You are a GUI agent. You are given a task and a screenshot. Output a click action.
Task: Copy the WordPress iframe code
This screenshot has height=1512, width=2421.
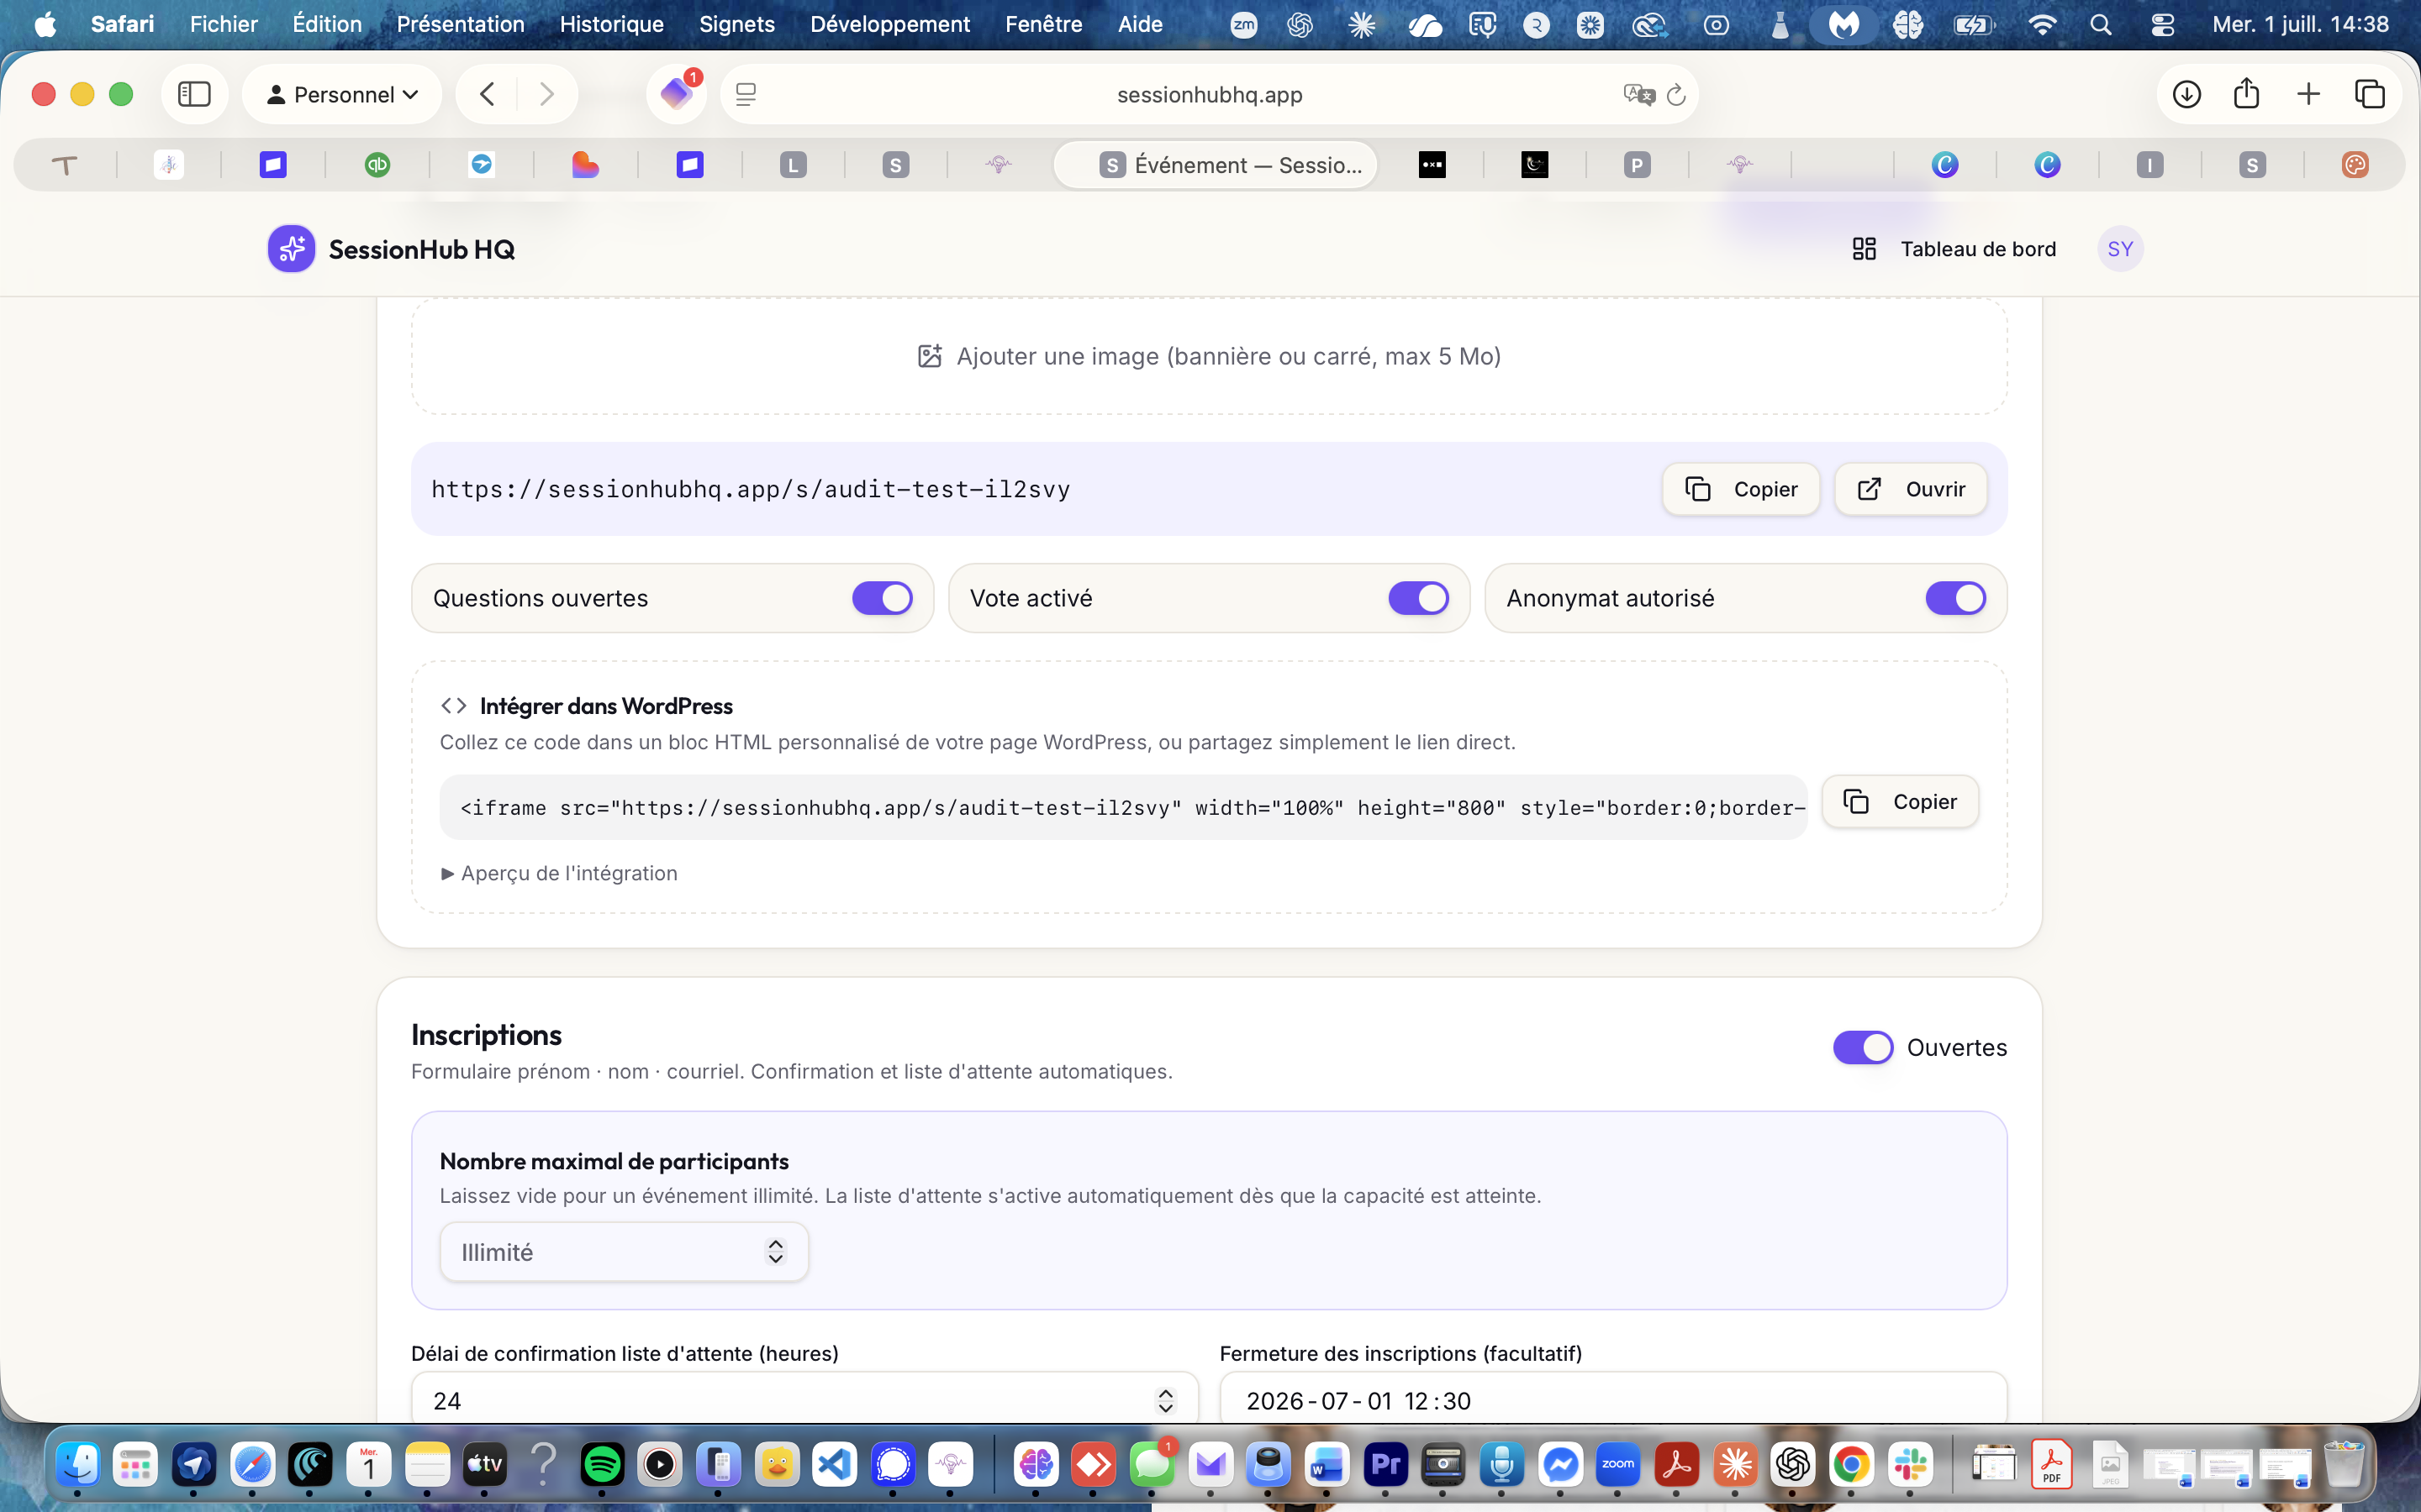(1900, 802)
